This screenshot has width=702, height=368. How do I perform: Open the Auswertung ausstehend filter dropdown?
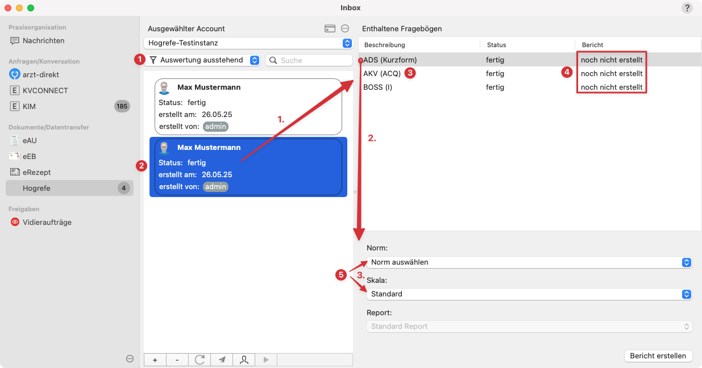coord(202,60)
